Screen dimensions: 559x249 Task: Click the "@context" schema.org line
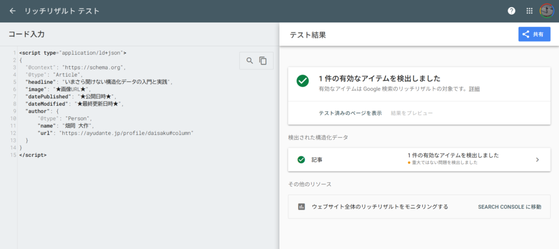coord(75,67)
